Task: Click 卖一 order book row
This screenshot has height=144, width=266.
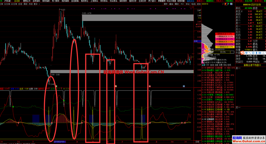Action: pos(250,23)
